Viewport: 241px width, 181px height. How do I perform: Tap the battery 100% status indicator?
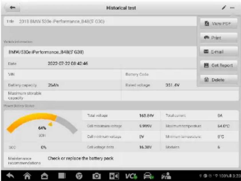coord(226,176)
